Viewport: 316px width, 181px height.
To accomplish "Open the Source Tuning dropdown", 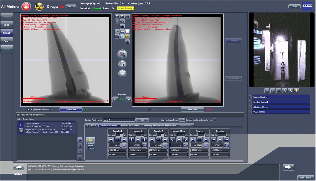I will (125, 8).
